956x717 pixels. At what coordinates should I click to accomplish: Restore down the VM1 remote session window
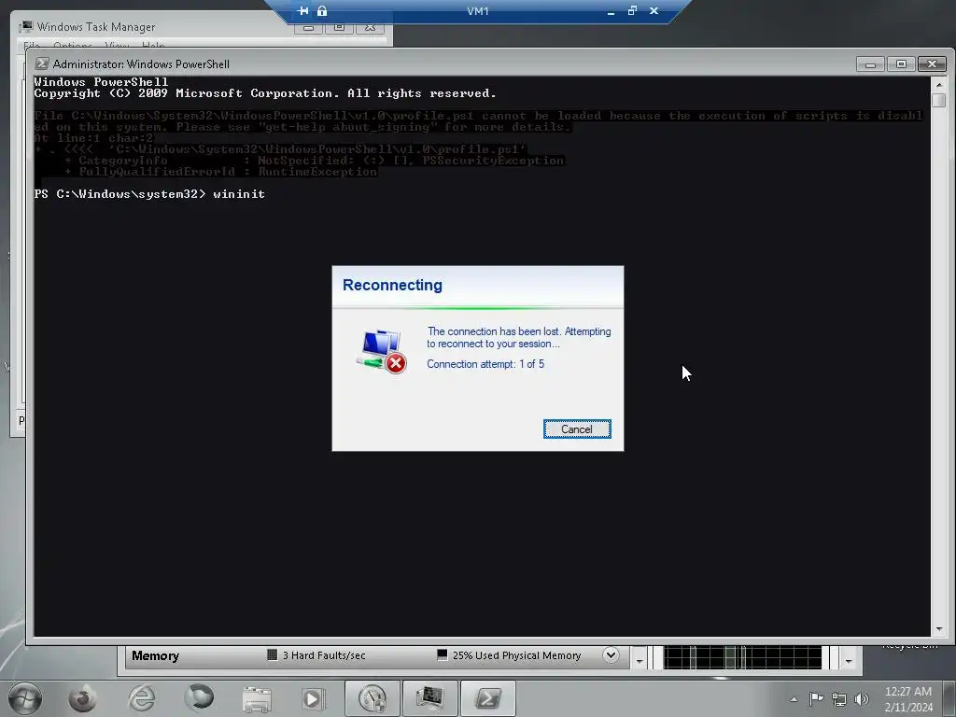click(x=632, y=11)
